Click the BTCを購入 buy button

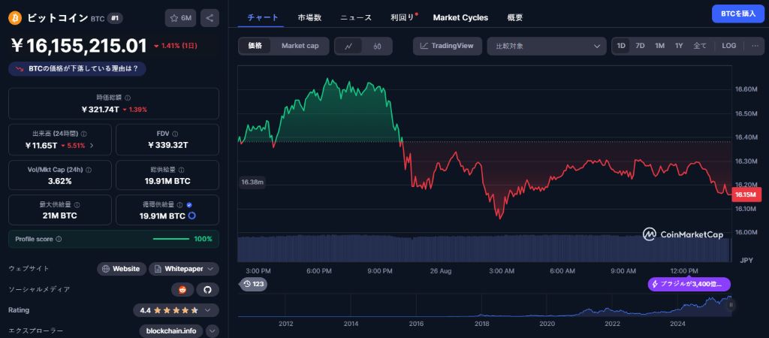tap(738, 14)
